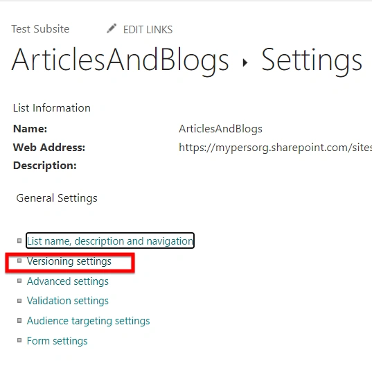Open the Test Subsite navigation link
Image resolution: width=372 pixels, height=368 pixels.
[40, 29]
